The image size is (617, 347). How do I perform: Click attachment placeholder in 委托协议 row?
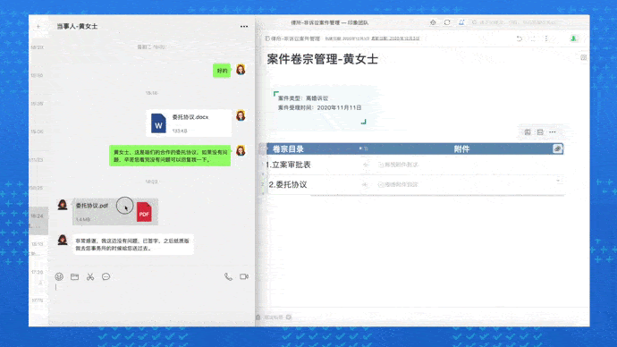tap(398, 184)
